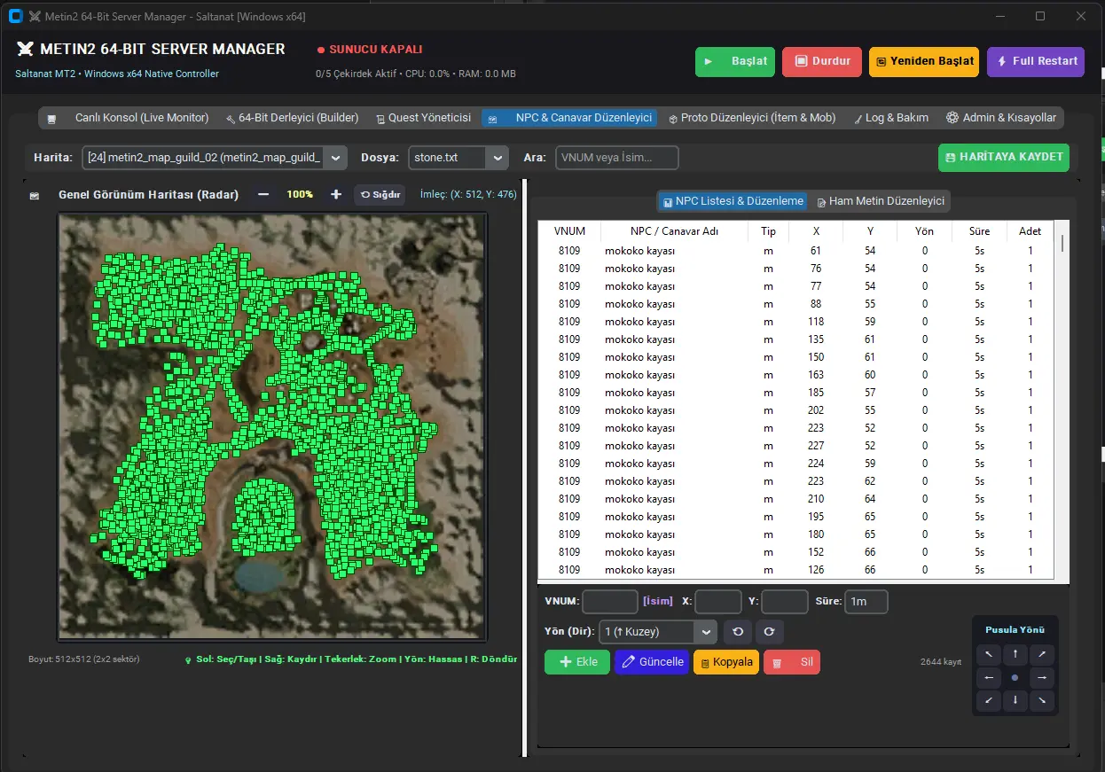Click the Yeniden Başlat button
This screenshot has width=1105, height=772.
pyautogui.click(x=924, y=61)
